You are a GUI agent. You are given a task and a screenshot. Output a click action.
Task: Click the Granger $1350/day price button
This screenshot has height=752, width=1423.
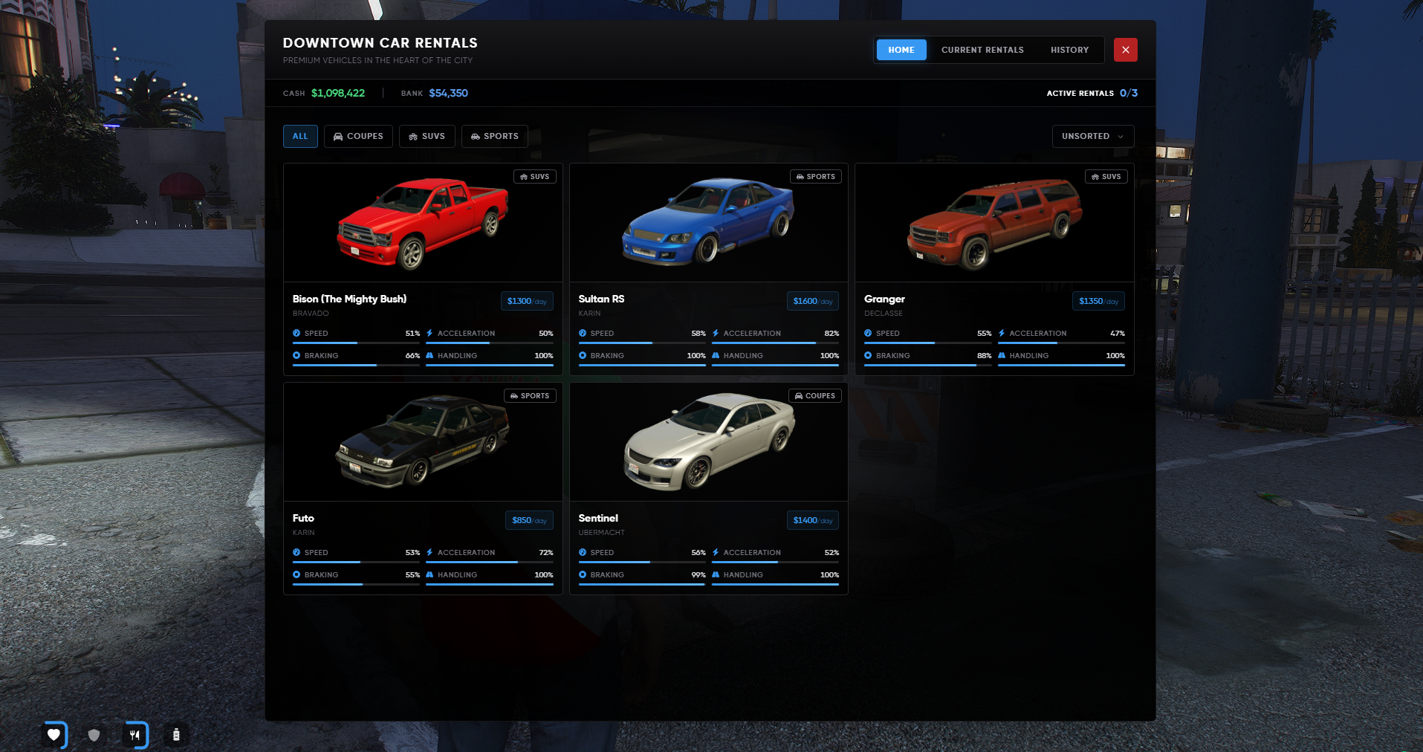(x=1098, y=301)
